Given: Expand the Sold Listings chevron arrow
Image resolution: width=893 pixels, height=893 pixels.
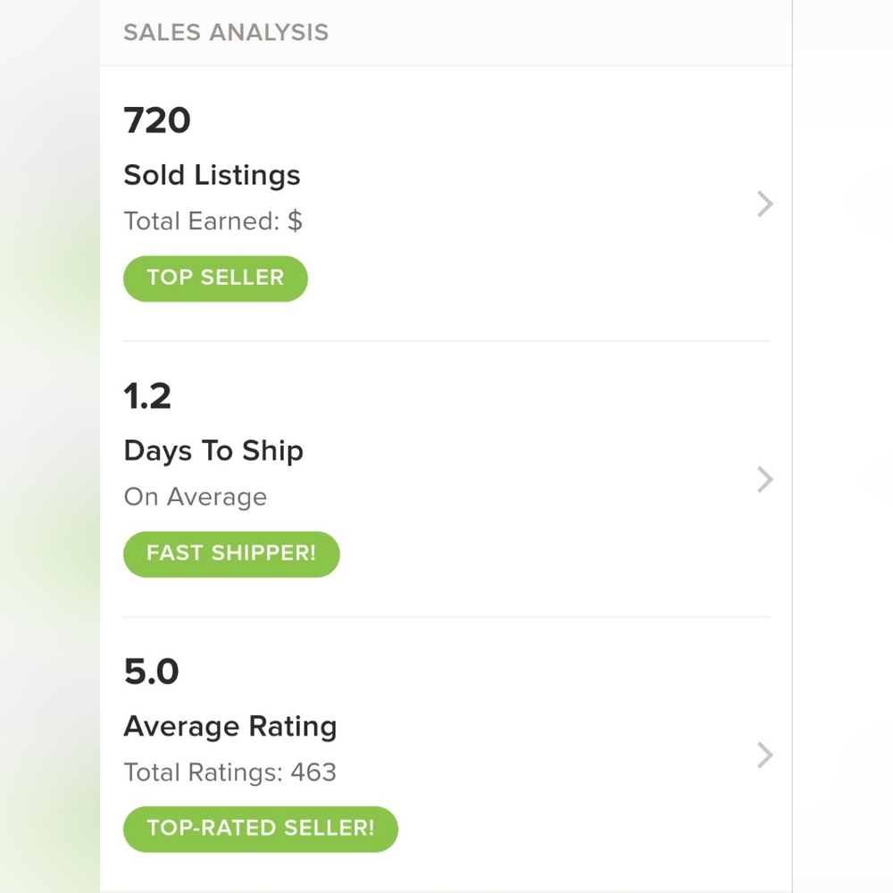Looking at the screenshot, I should tap(764, 204).
